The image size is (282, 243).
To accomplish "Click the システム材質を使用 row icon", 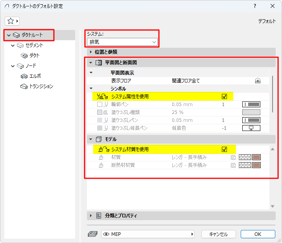I will click(x=104, y=150).
